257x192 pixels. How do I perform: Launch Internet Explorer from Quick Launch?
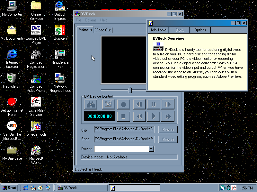(26, 188)
